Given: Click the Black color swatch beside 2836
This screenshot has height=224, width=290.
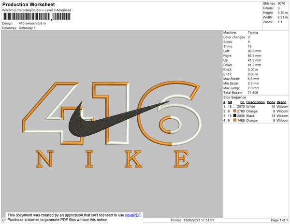Looking at the screenshot, I should point(235,115).
